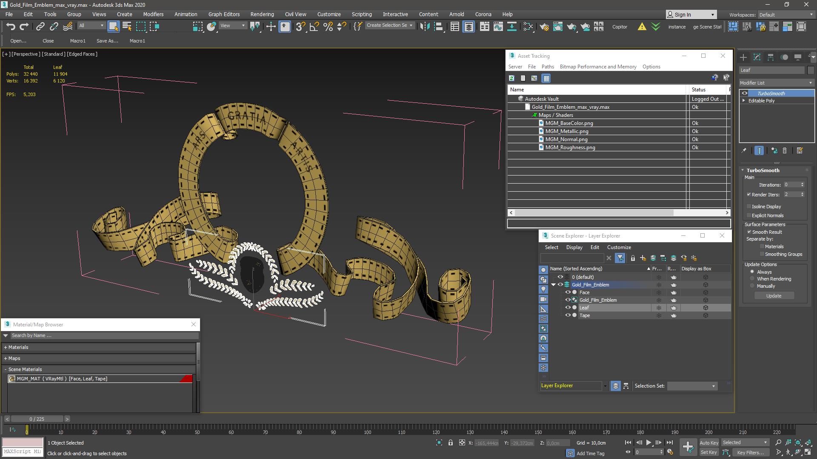817x459 pixels.
Task: Click the Undo arrow icon
Action: click(x=11, y=26)
